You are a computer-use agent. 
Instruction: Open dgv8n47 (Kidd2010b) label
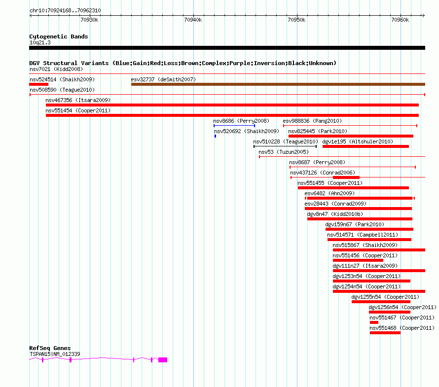335,214
